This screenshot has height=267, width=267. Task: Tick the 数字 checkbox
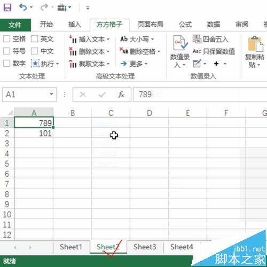click(7, 64)
